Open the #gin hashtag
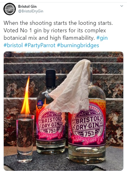This screenshot has height=171, width=127. 102,38
